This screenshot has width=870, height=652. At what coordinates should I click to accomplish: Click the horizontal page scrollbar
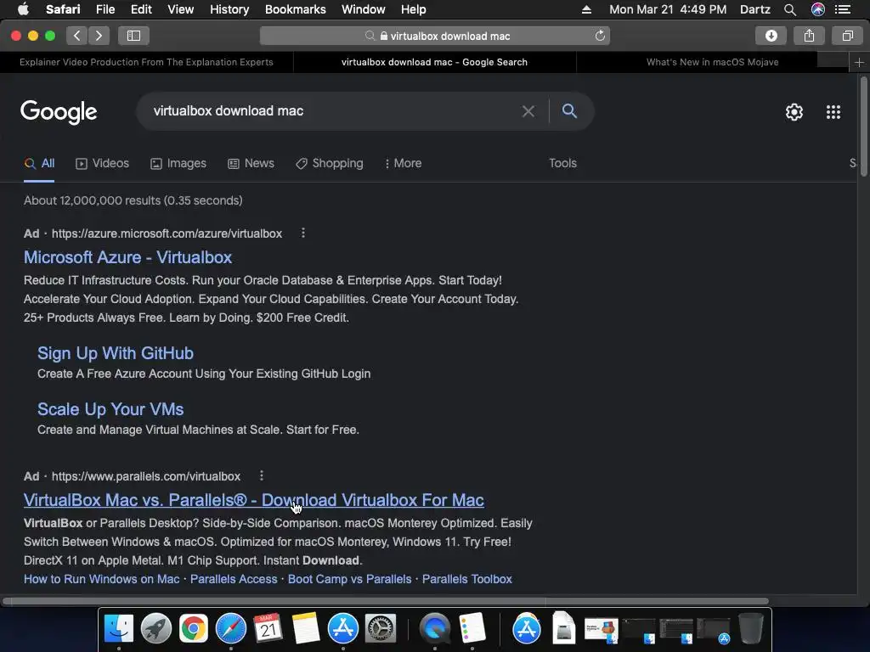pos(385,601)
